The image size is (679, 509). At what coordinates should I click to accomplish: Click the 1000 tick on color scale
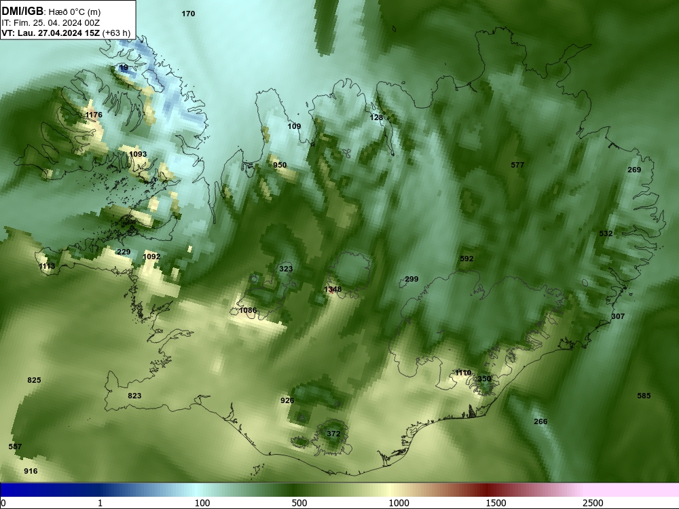[x=399, y=503]
